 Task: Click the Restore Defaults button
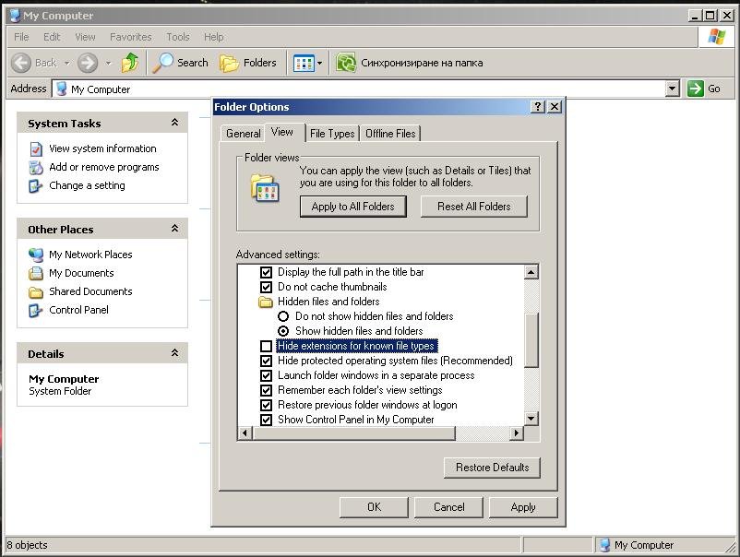click(x=492, y=468)
